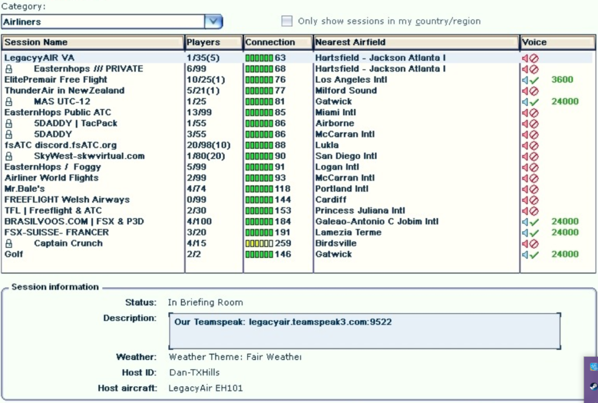598x403 pixels.
Task: Open the Category dropdown arrow
Action: [213, 22]
